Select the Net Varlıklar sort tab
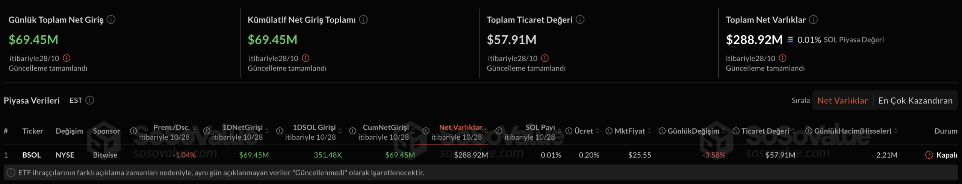The height and width of the screenshot is (184, 962). tap(842, 101)
